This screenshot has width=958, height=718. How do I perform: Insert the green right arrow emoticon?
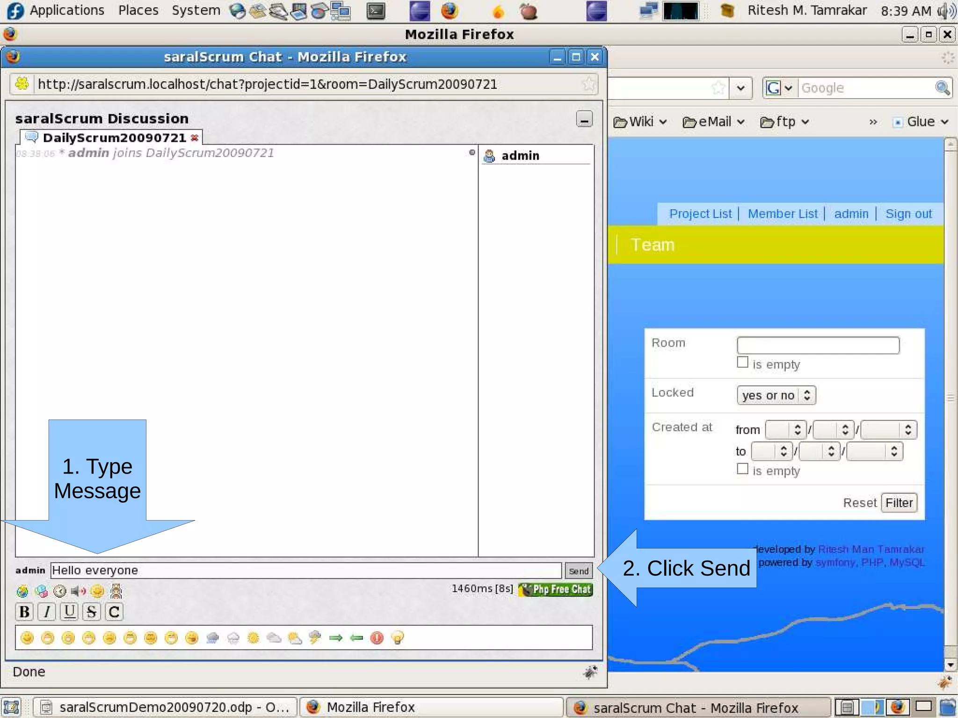(335, 638)
